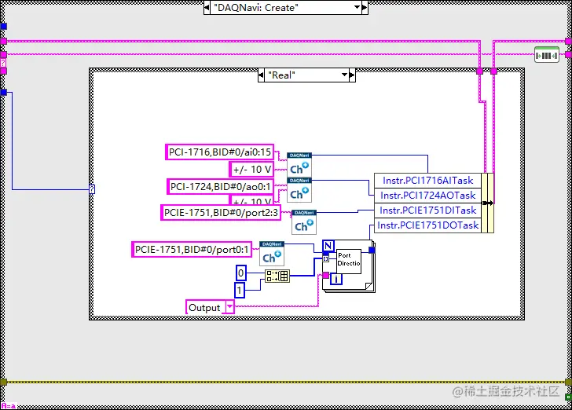The image size is (572, 410).
Task: Click the auto-indexing input tunnel on the loop
Action: click(326, 258)
